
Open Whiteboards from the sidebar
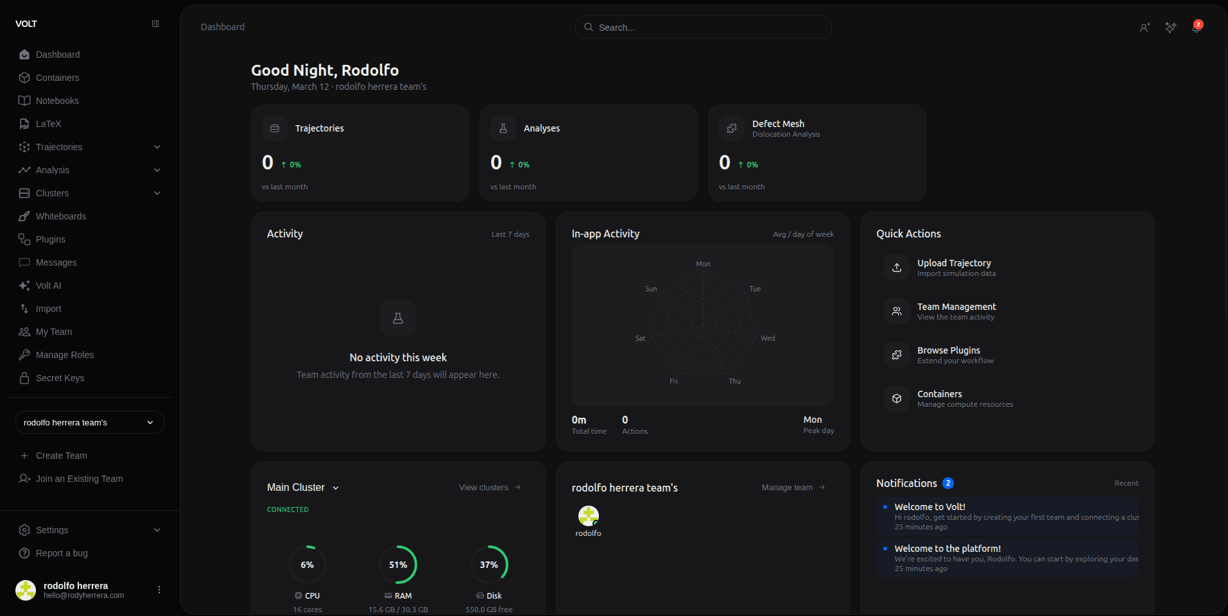60,216
